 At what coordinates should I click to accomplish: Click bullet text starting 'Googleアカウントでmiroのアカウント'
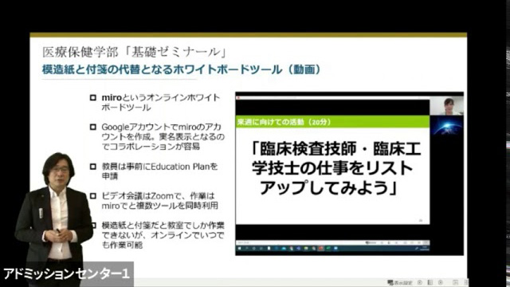coord(163,136)
